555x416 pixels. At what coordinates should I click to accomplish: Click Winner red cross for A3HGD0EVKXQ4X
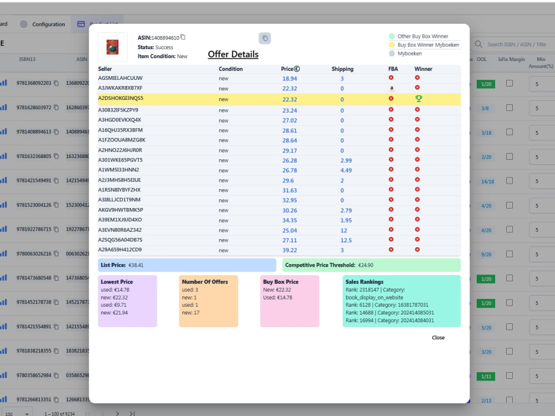(x=417, y=120)
